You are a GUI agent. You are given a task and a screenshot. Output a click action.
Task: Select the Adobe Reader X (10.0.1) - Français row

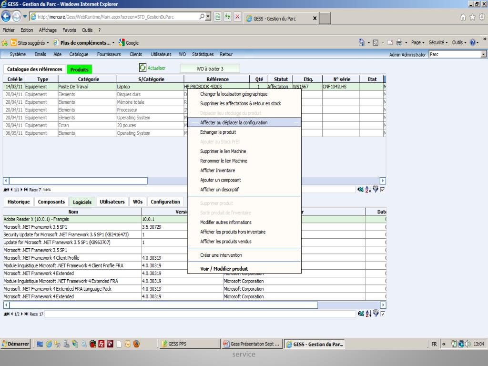194,219
